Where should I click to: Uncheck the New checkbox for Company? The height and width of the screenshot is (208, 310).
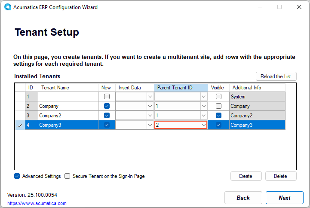click(x=107, y=106)
